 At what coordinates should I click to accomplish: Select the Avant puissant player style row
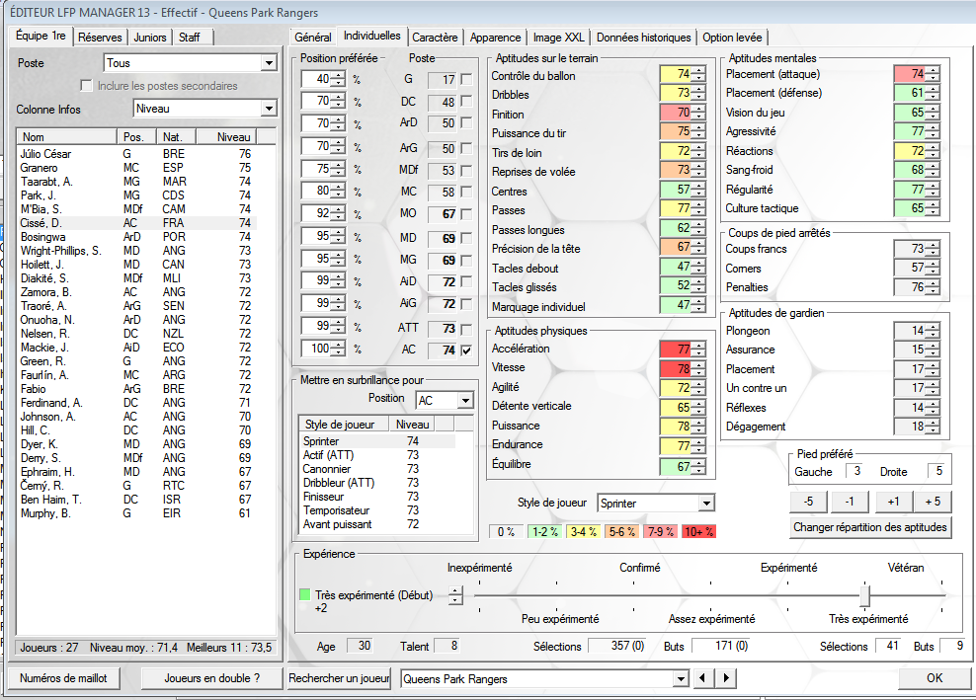coord(377,524)
